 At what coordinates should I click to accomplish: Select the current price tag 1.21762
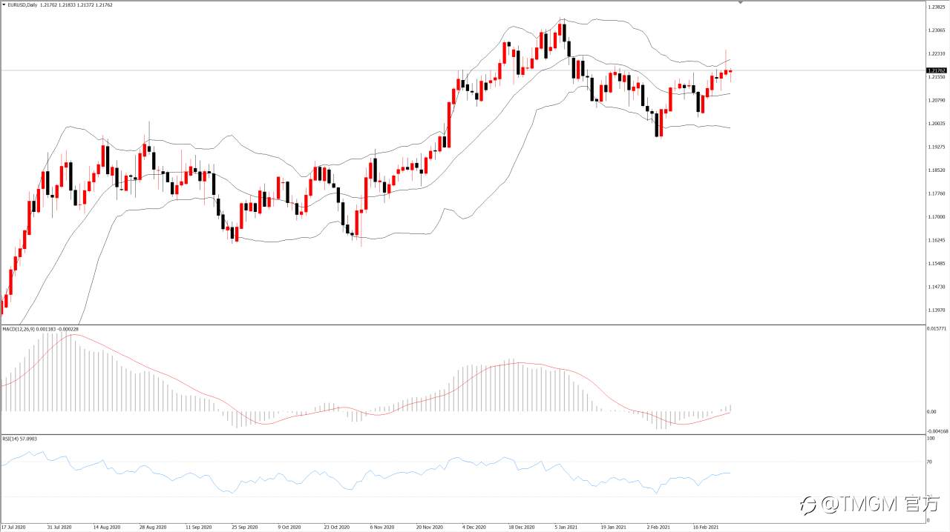coord(935,70)
